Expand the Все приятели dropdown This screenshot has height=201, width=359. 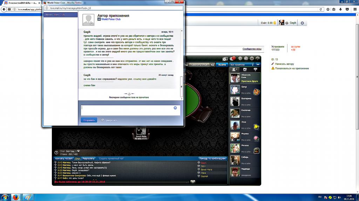coord(242,65)
